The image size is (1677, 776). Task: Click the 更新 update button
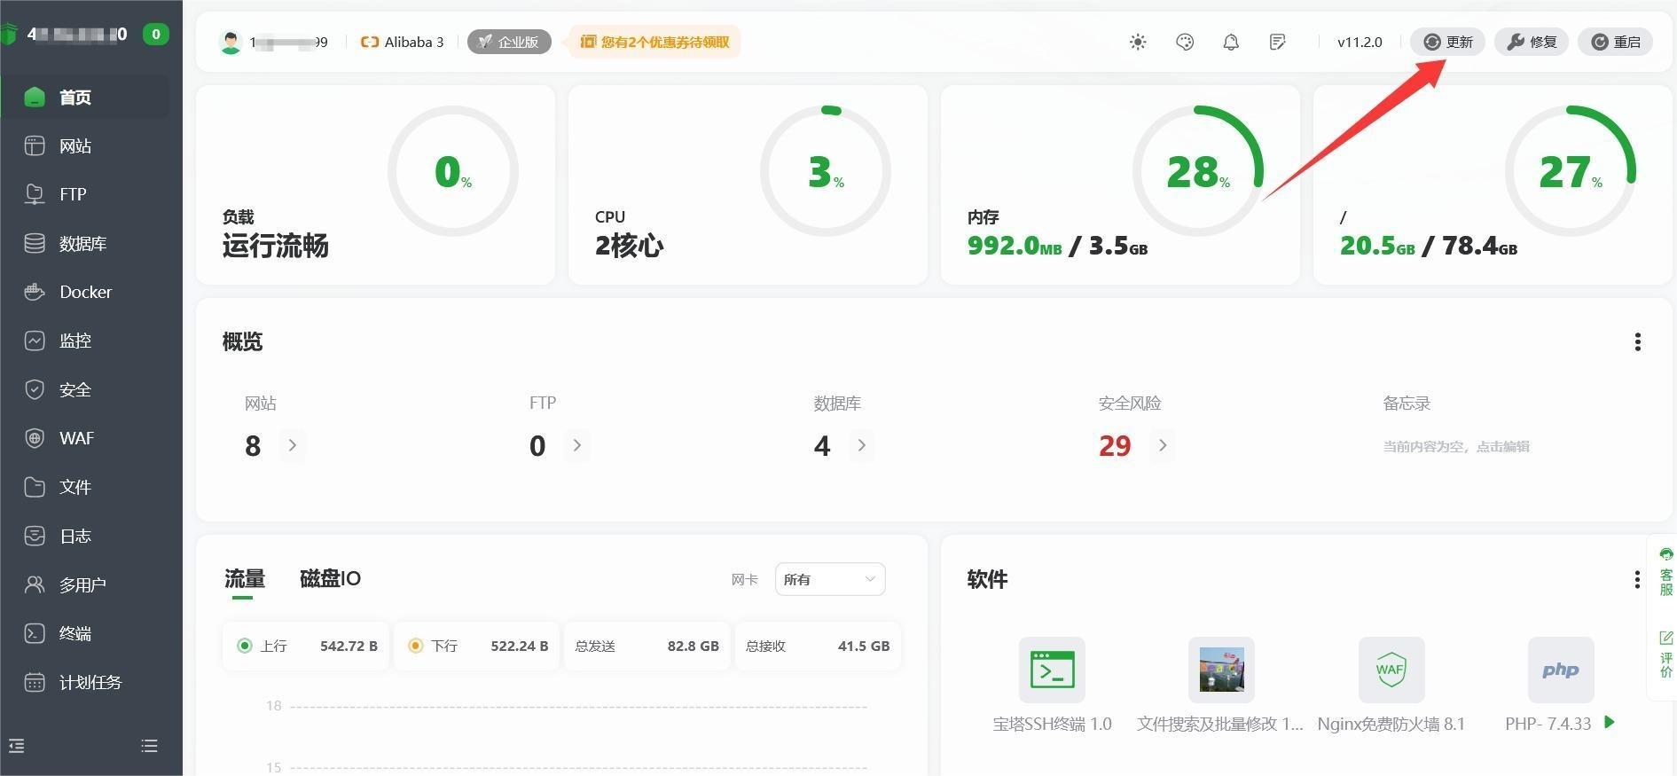pyautogui.click(x=1447, y=42)
